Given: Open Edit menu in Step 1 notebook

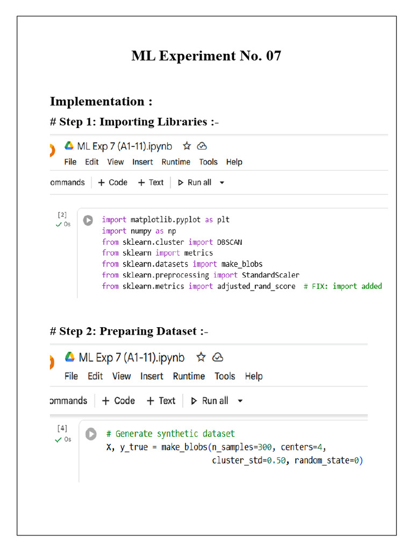Looking at the screenshot, I should [91, 162].
